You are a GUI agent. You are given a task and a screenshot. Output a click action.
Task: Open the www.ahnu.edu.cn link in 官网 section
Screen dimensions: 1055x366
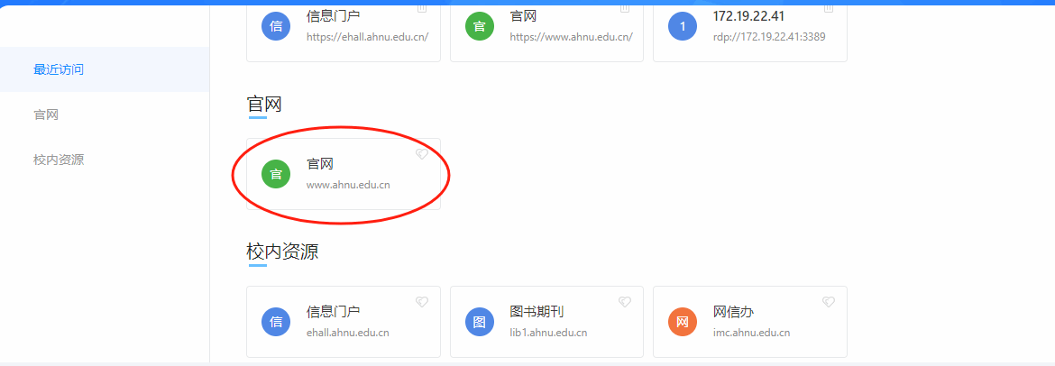tap(348, 184)
